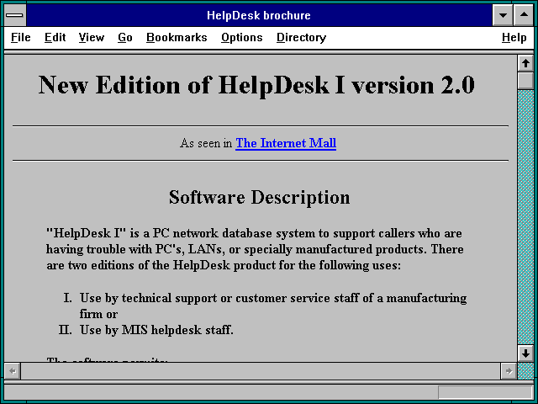Click the 'Use by technical support' list item
The width and height of the screenshot is (538, 404).
coord(273,306)
